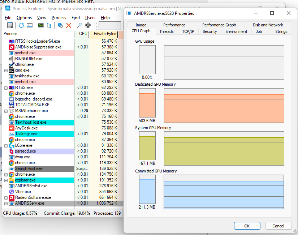This screenshot has height=235, width=298.
Task: Click the magnifier Find Handle icon
Action: [x=79, y=25]
